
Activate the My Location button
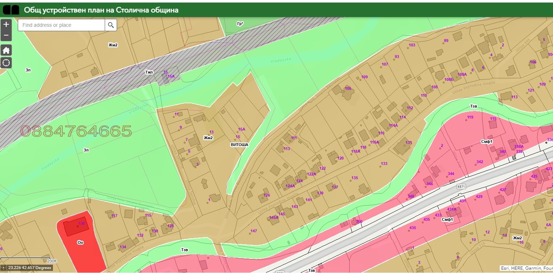[x=6, y=63]
